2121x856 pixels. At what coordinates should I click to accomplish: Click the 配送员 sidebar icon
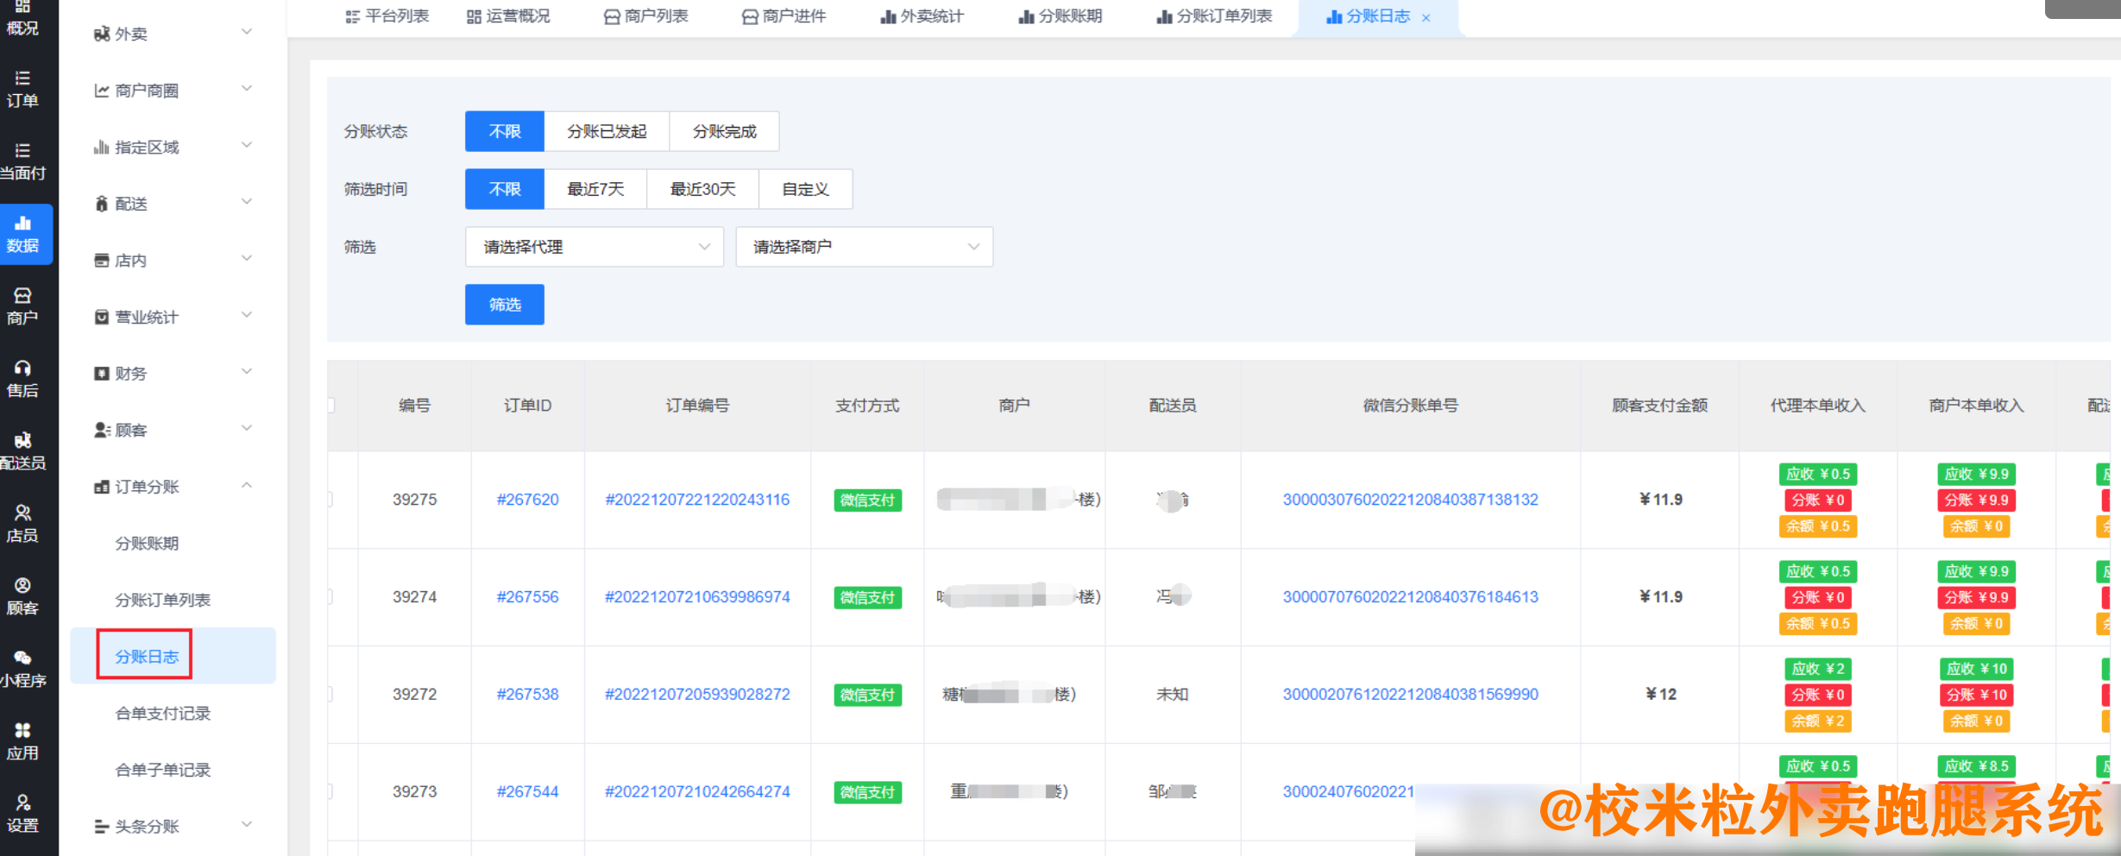26,452
